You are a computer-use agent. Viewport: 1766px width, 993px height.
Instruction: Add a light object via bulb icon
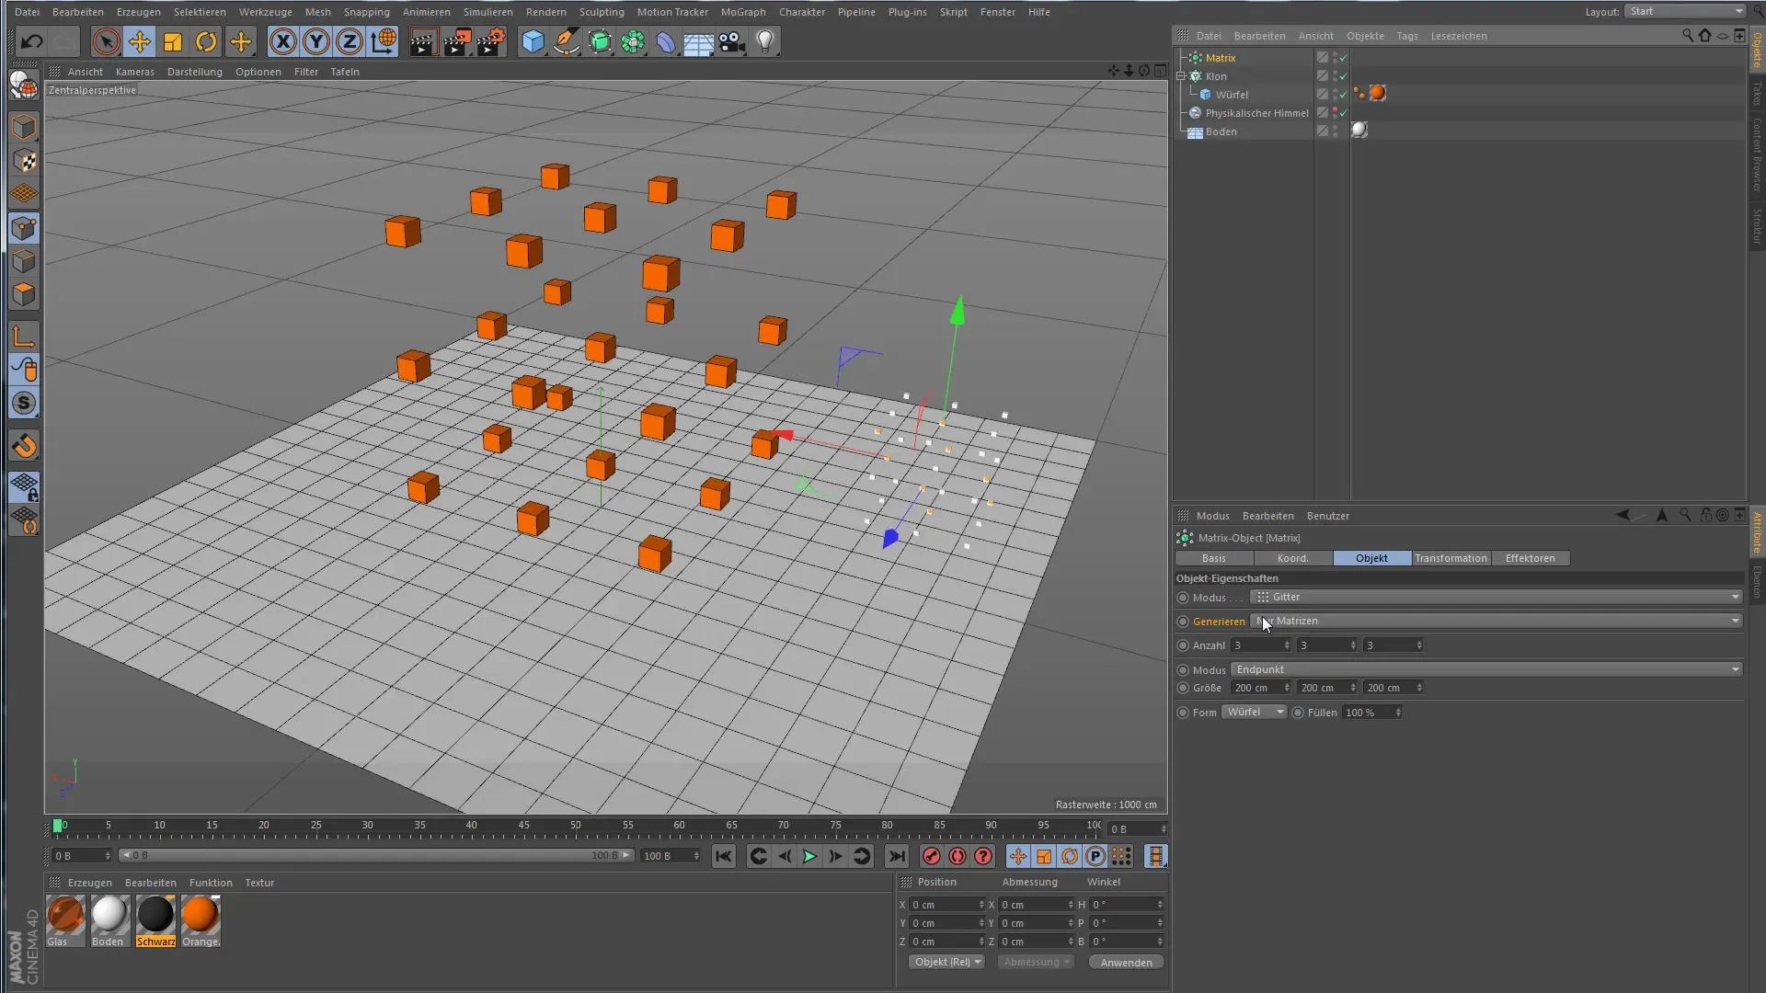[764, 41]
